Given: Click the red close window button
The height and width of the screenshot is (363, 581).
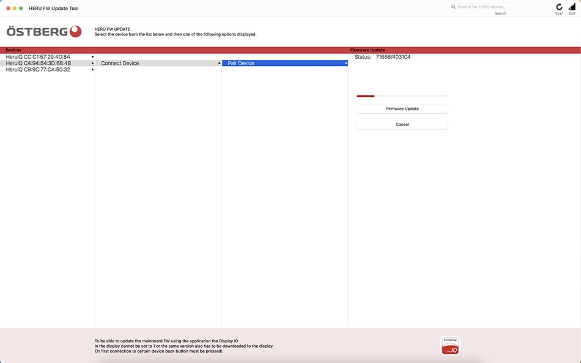Looking at the screenshot, I should coord(8,8).
